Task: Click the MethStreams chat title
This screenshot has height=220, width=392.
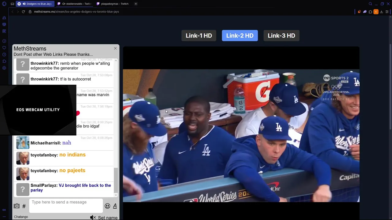Action: point(30,49)
